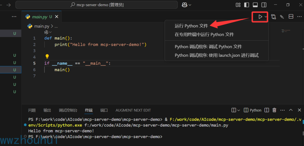
Task: Select "运行 Python 文件" from the menu
Action: [191, 26]
